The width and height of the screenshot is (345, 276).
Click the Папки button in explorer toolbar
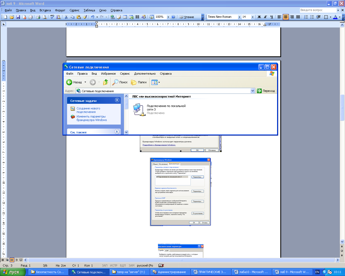[x=139, y=82]
